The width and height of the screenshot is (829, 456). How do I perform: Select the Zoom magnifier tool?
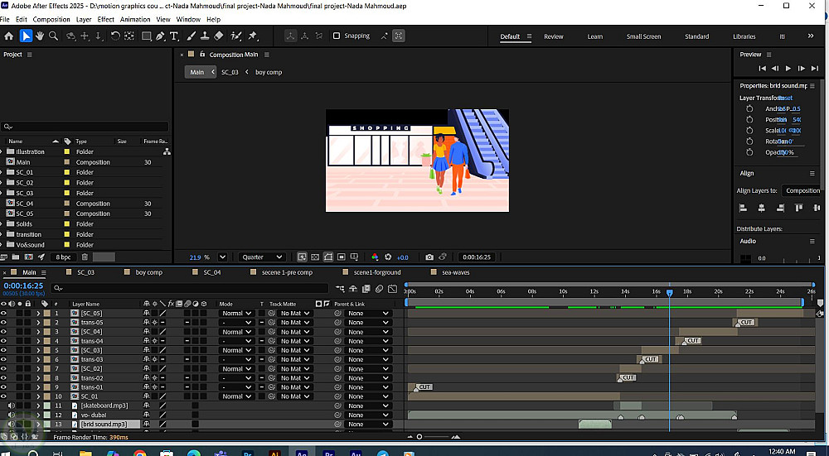[53, 36]
